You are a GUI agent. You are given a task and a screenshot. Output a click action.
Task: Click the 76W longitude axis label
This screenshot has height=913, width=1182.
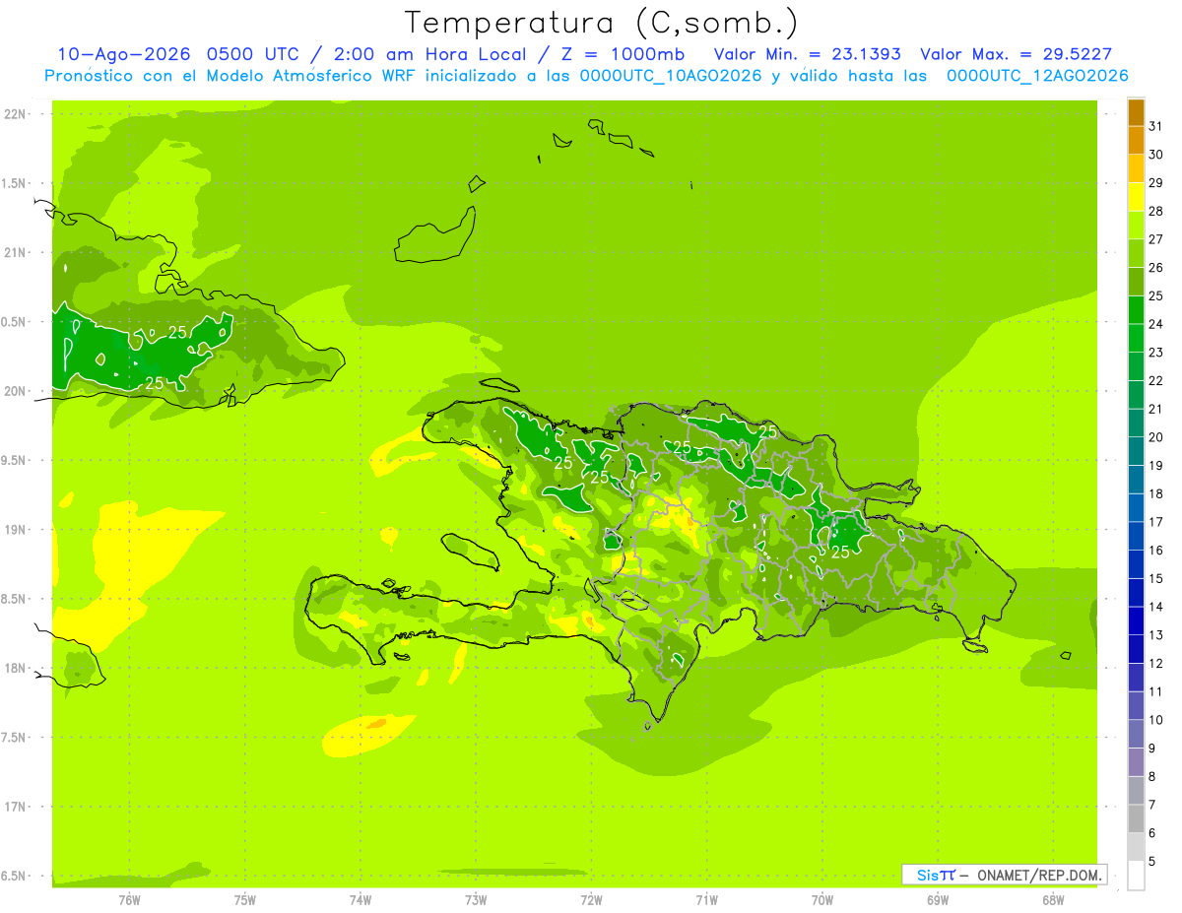tap(129, 899)
